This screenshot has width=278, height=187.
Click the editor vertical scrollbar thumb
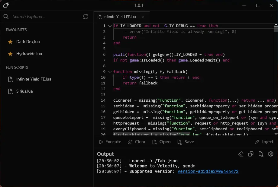click(x=276, y=29)
